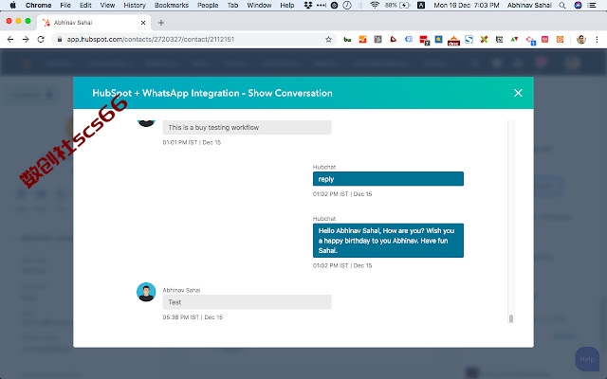
Task: Open the 'desc' extension icon
Action: (453, 41)
